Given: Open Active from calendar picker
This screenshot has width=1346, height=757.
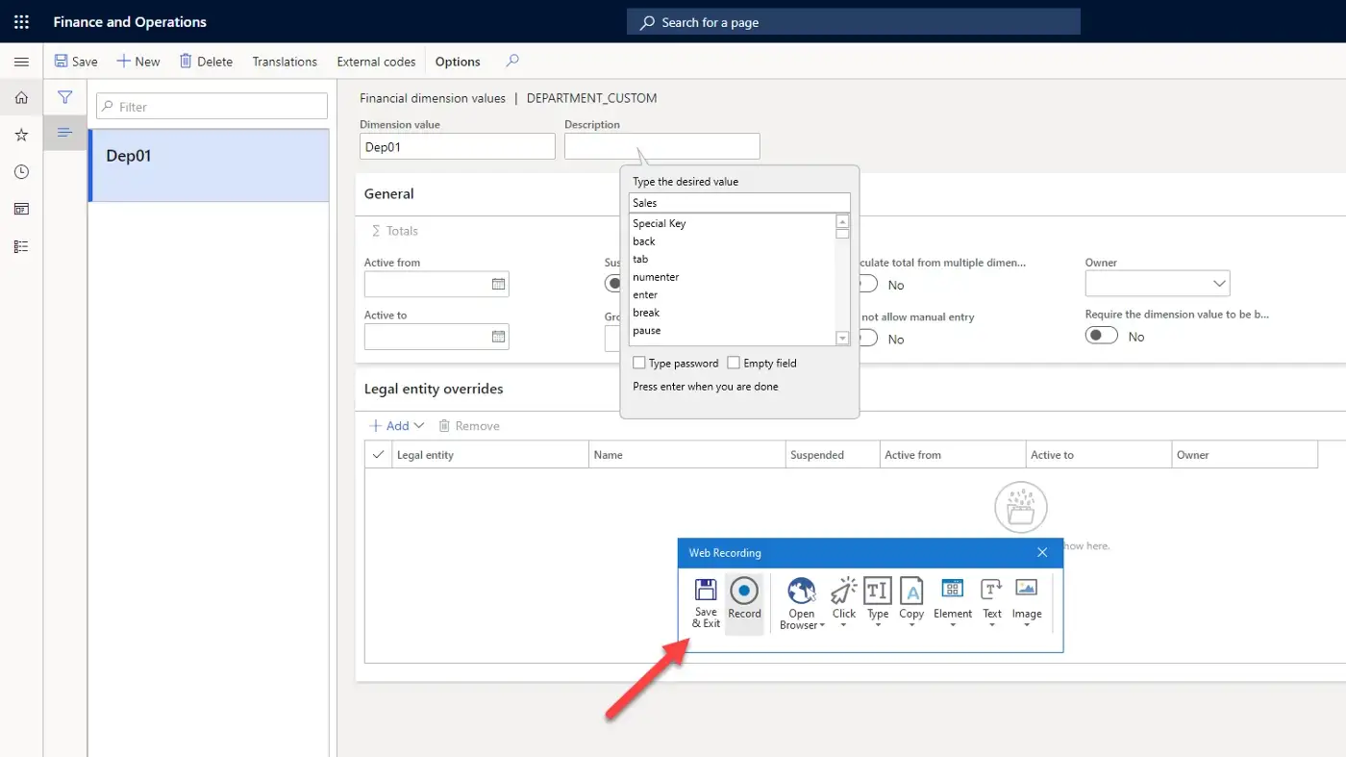Looking at the screenshot, I should pos(498,284).
